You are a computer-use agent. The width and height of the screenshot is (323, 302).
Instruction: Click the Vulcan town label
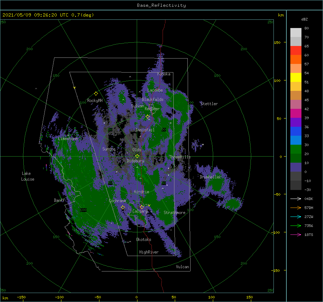tap(182, 267)
